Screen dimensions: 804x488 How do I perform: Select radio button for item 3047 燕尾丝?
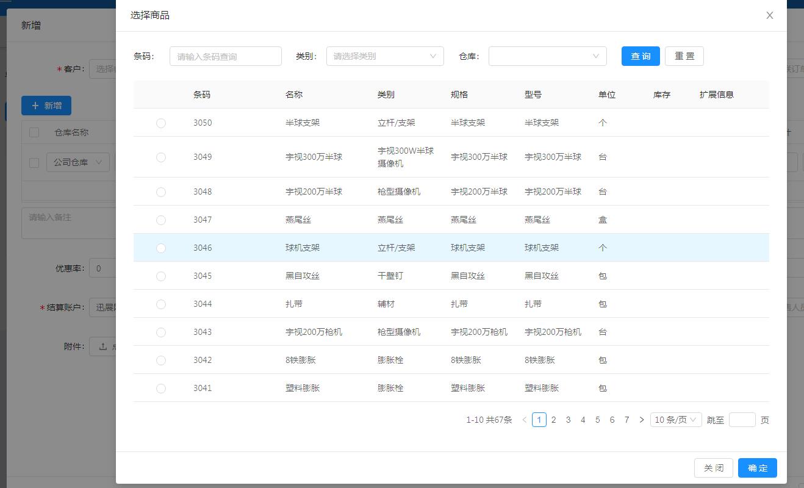click(161, 220)
